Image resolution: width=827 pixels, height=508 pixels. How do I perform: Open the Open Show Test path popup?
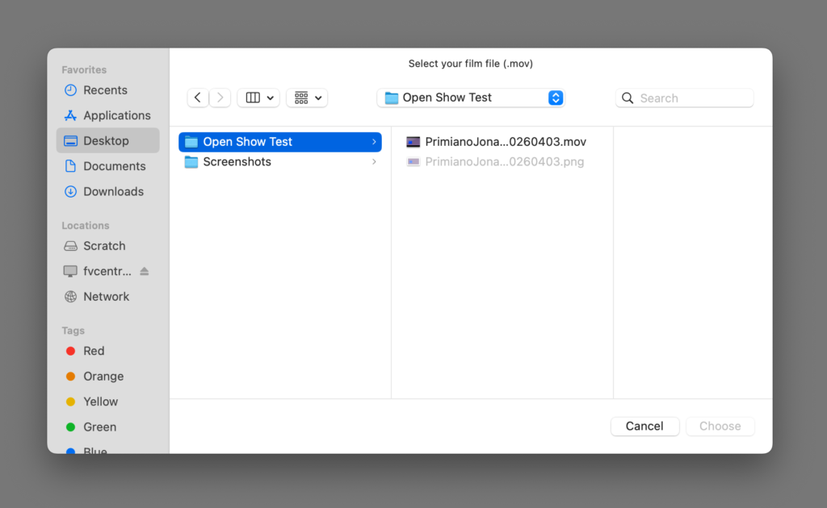pos(471,98)
